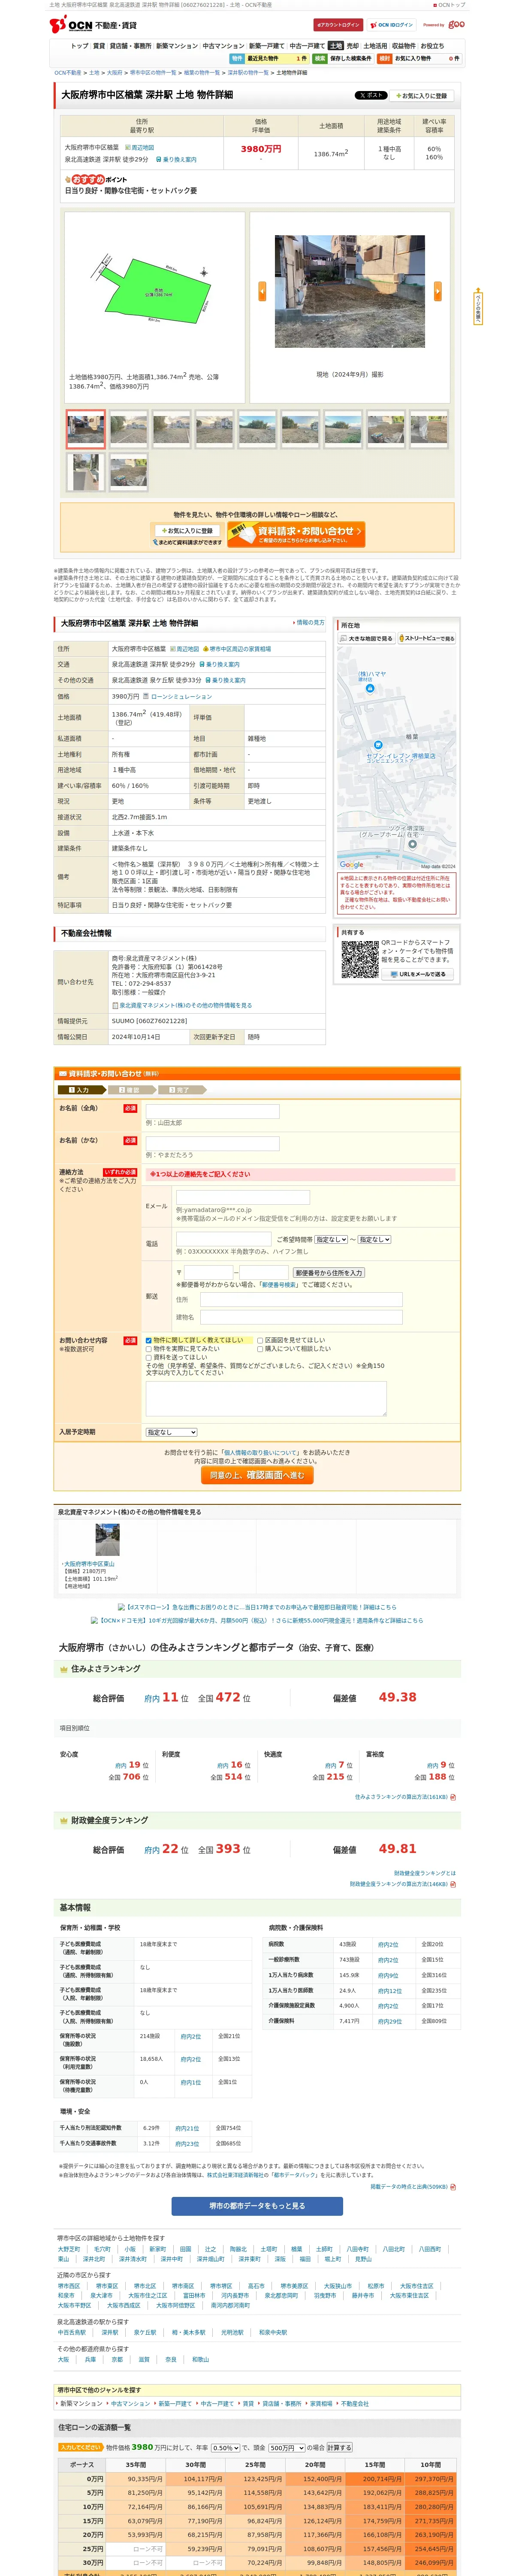Viewport: 519px width, 2576px height.
Task: Click the 計算する button
Action: coord(339,2447)
